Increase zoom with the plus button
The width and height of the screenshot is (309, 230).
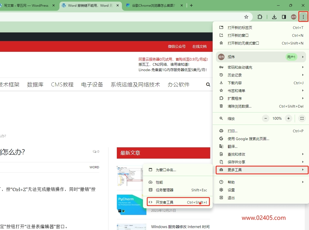(289, 118)
